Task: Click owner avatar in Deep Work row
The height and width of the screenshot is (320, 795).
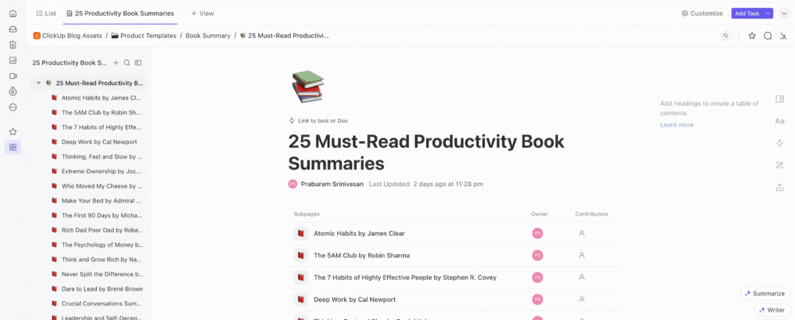Action: coord(537,299)
